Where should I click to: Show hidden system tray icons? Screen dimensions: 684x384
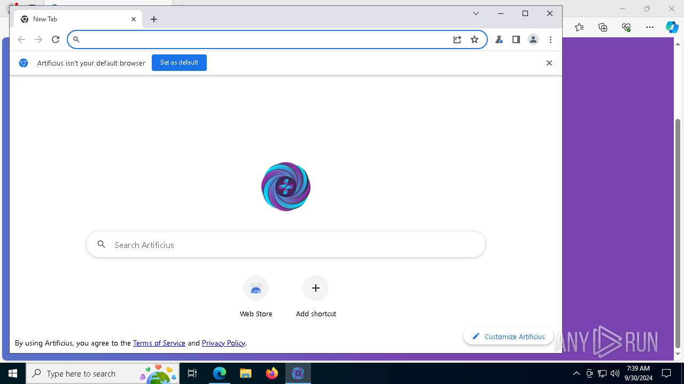(x=576, y=373)
